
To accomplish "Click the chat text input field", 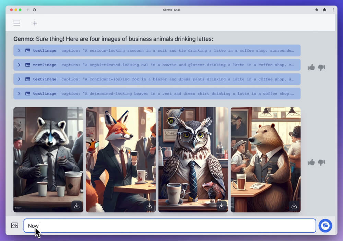I will point(170,226).
